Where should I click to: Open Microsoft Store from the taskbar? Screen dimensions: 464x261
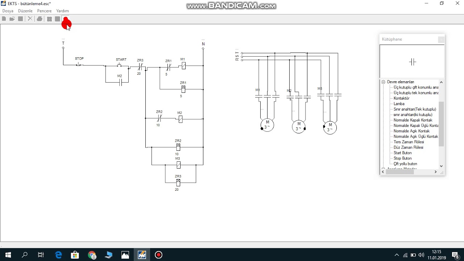click(75, 255)
